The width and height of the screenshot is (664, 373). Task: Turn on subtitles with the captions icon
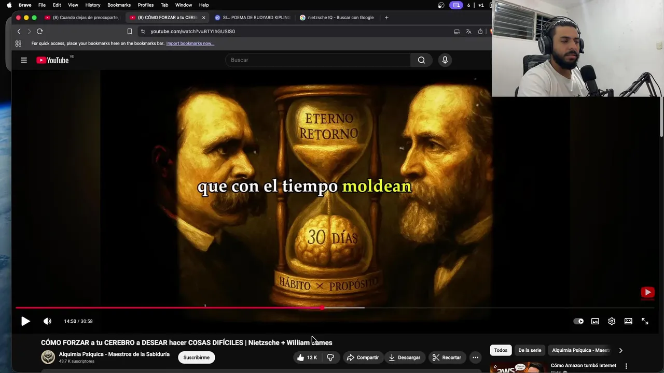(595, 321)
